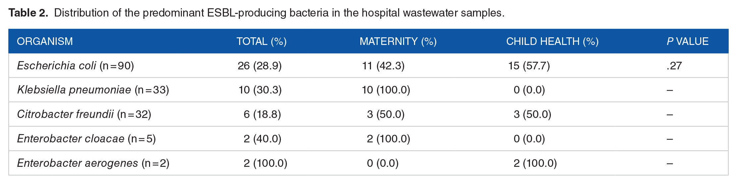
Task: Click the Enterobacter cloacae (n=5) row label
Action: coord(86,139)
